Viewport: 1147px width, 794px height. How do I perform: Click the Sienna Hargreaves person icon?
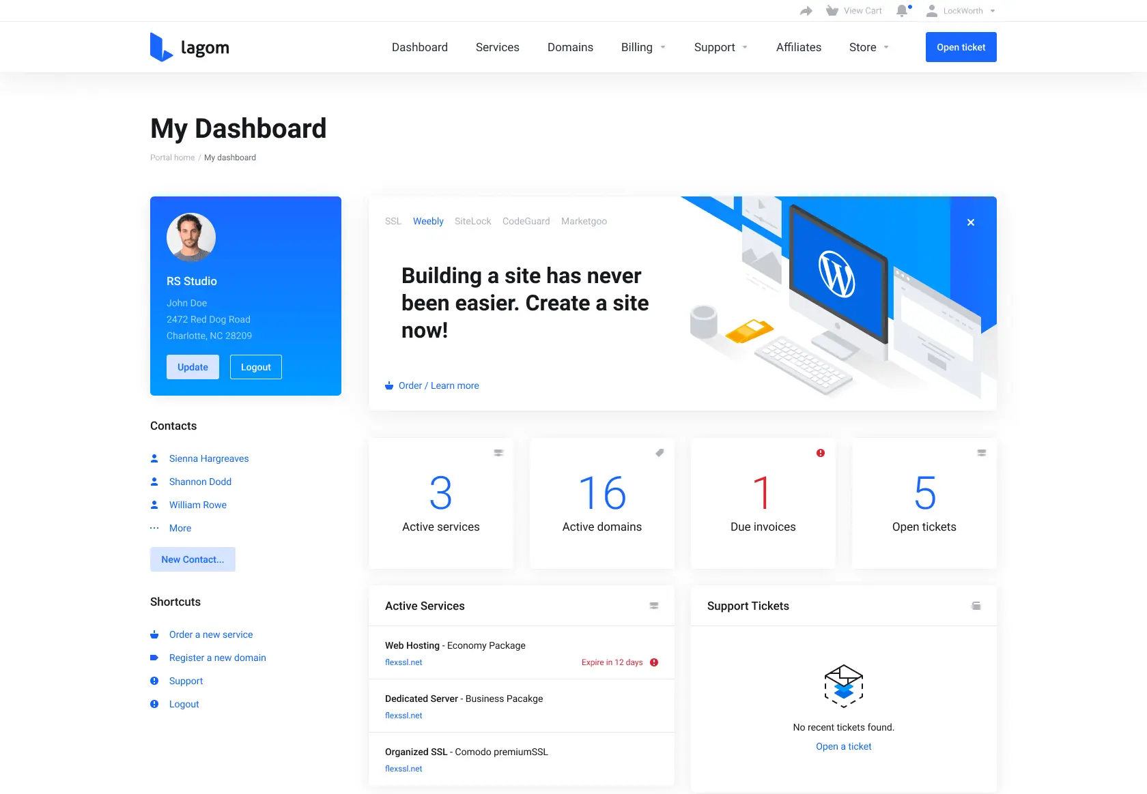pos(154,458)
